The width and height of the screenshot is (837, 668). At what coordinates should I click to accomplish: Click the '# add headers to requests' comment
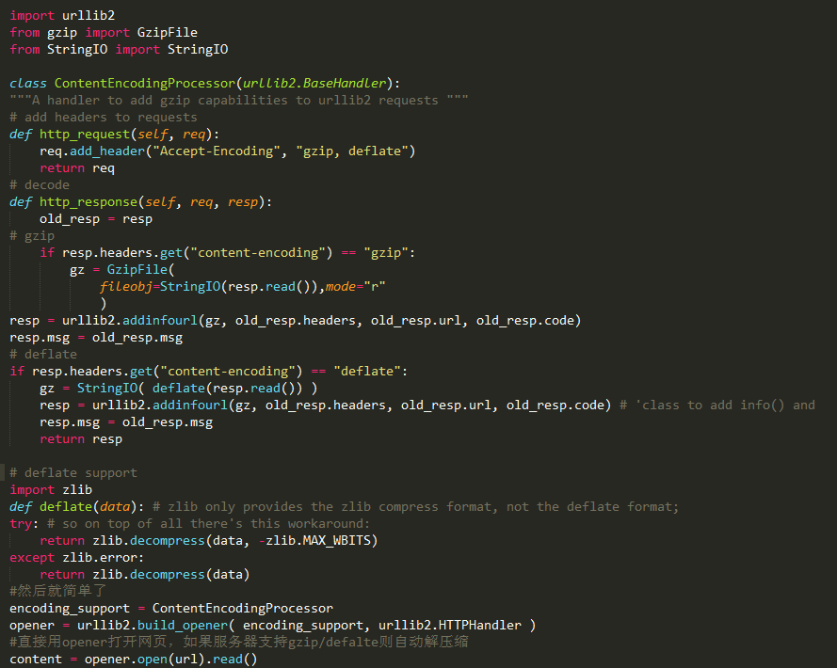[x=103, y=118]
